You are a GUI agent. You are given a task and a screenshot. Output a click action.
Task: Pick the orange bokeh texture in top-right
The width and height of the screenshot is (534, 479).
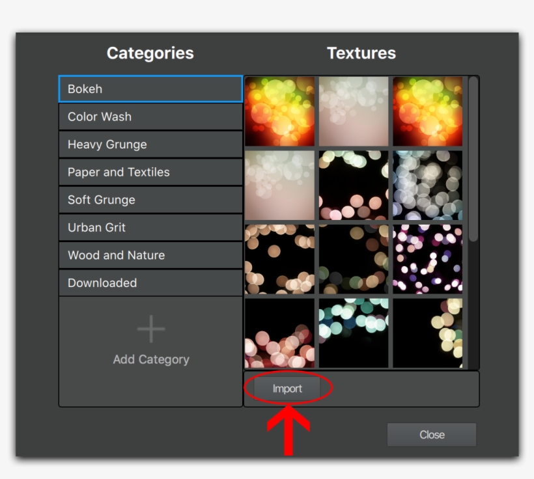pos(427,111)
